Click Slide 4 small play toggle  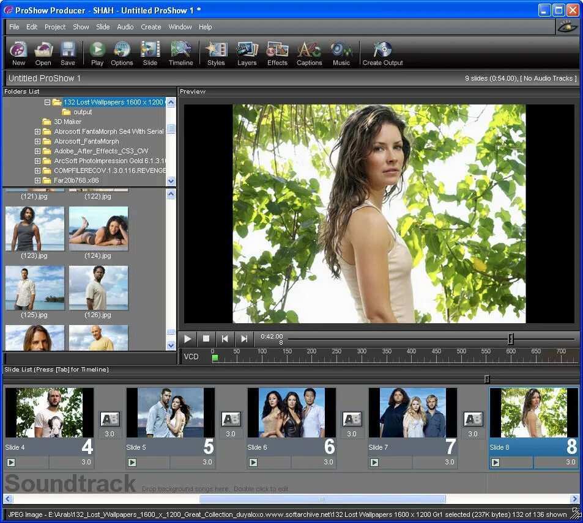[11, 463]
